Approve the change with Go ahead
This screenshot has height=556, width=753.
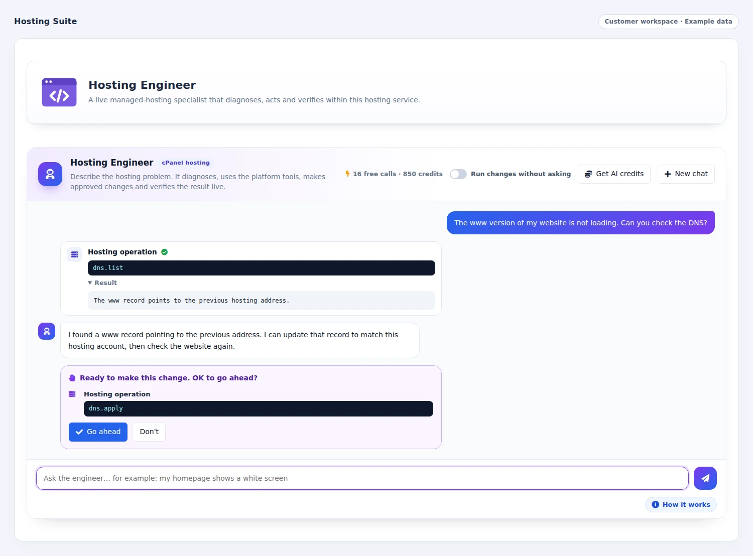(98, 432)
